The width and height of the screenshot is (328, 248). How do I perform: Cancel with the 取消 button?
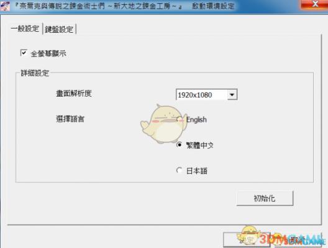pyautogui.click(x=298, y=240)
